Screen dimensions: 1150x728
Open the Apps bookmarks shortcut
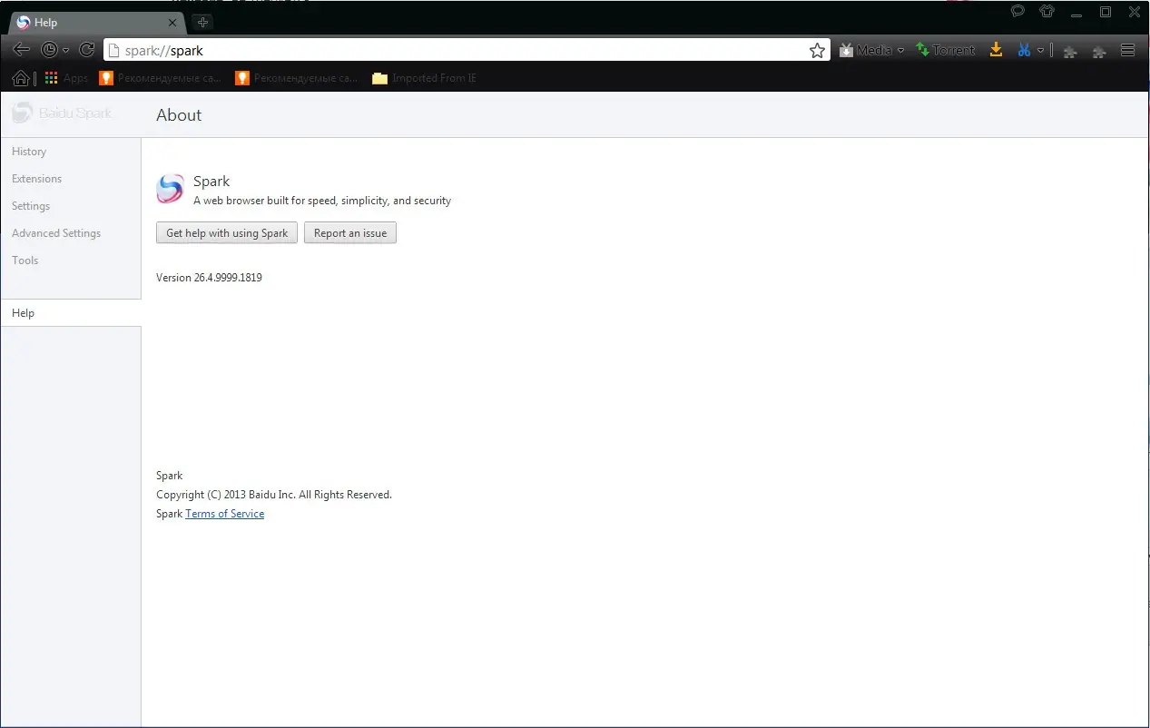tap(66, 78)
